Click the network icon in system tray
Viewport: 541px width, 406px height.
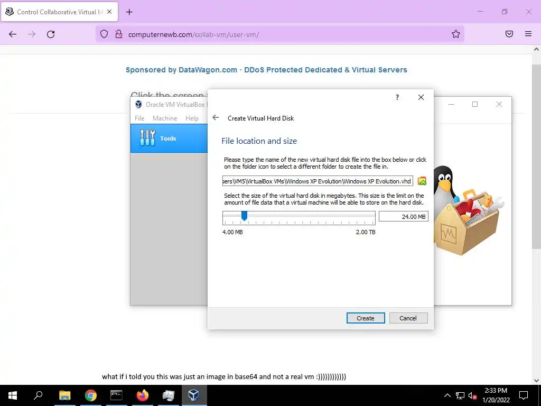pyautogui.click(x=460, y=395)
